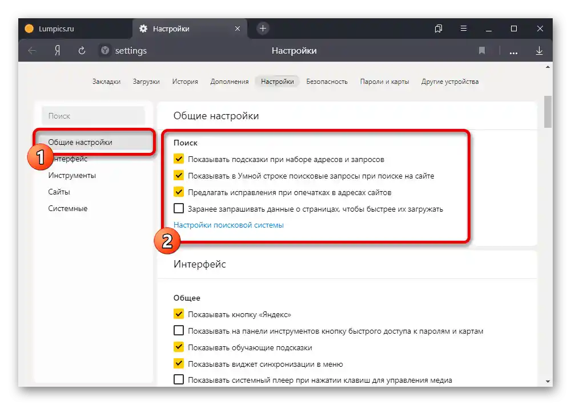The height and width of the screenshot is (405, 571).
Task: Select Инструменты in the sidebar
Action: click(72, 175)
